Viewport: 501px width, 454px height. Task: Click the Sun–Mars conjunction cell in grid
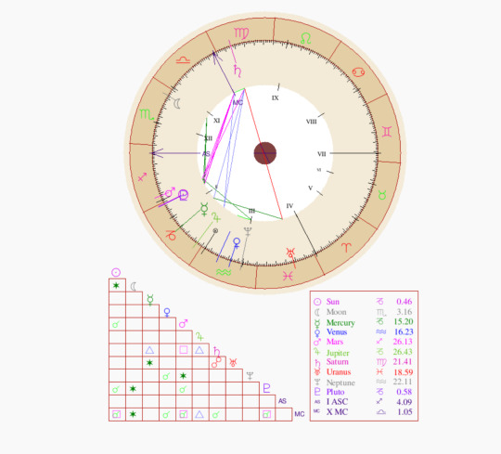coord(117,324)
